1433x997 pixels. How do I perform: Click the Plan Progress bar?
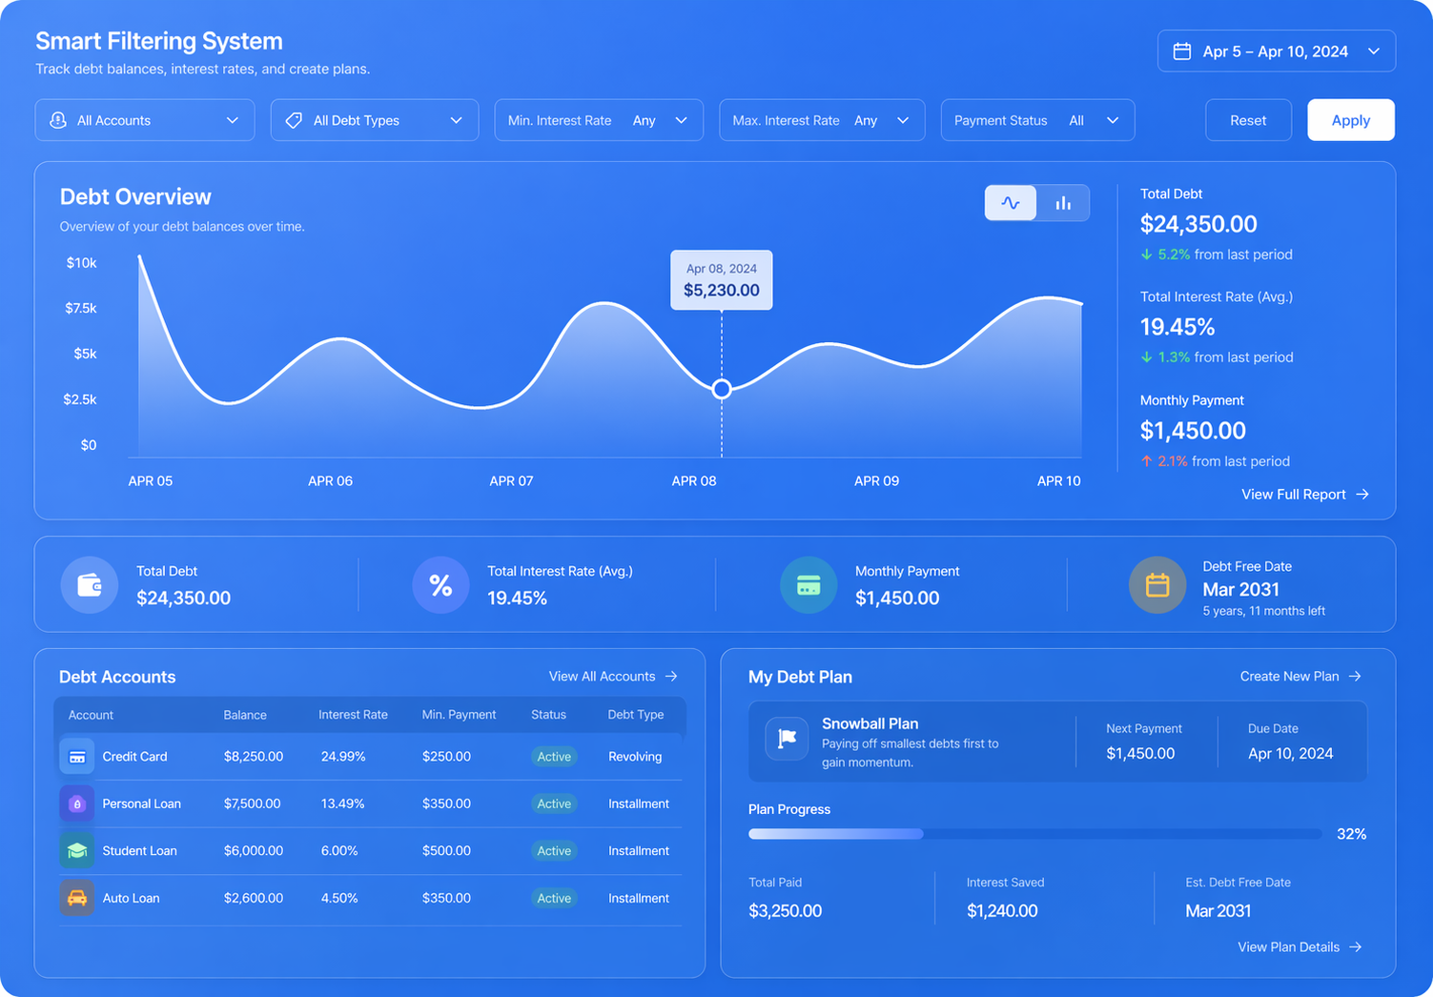click(1035, 834)
